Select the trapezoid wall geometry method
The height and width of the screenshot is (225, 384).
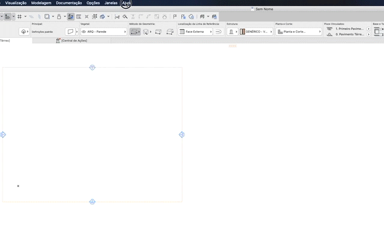tap(146, 32)
